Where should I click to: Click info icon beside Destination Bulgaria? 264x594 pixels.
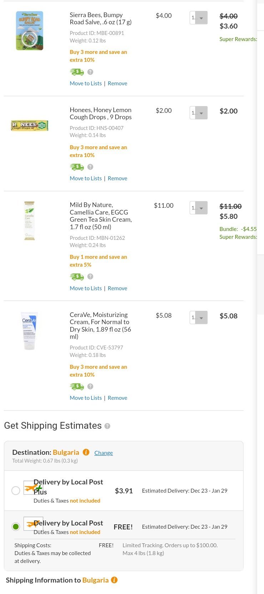tap(86, 452)
